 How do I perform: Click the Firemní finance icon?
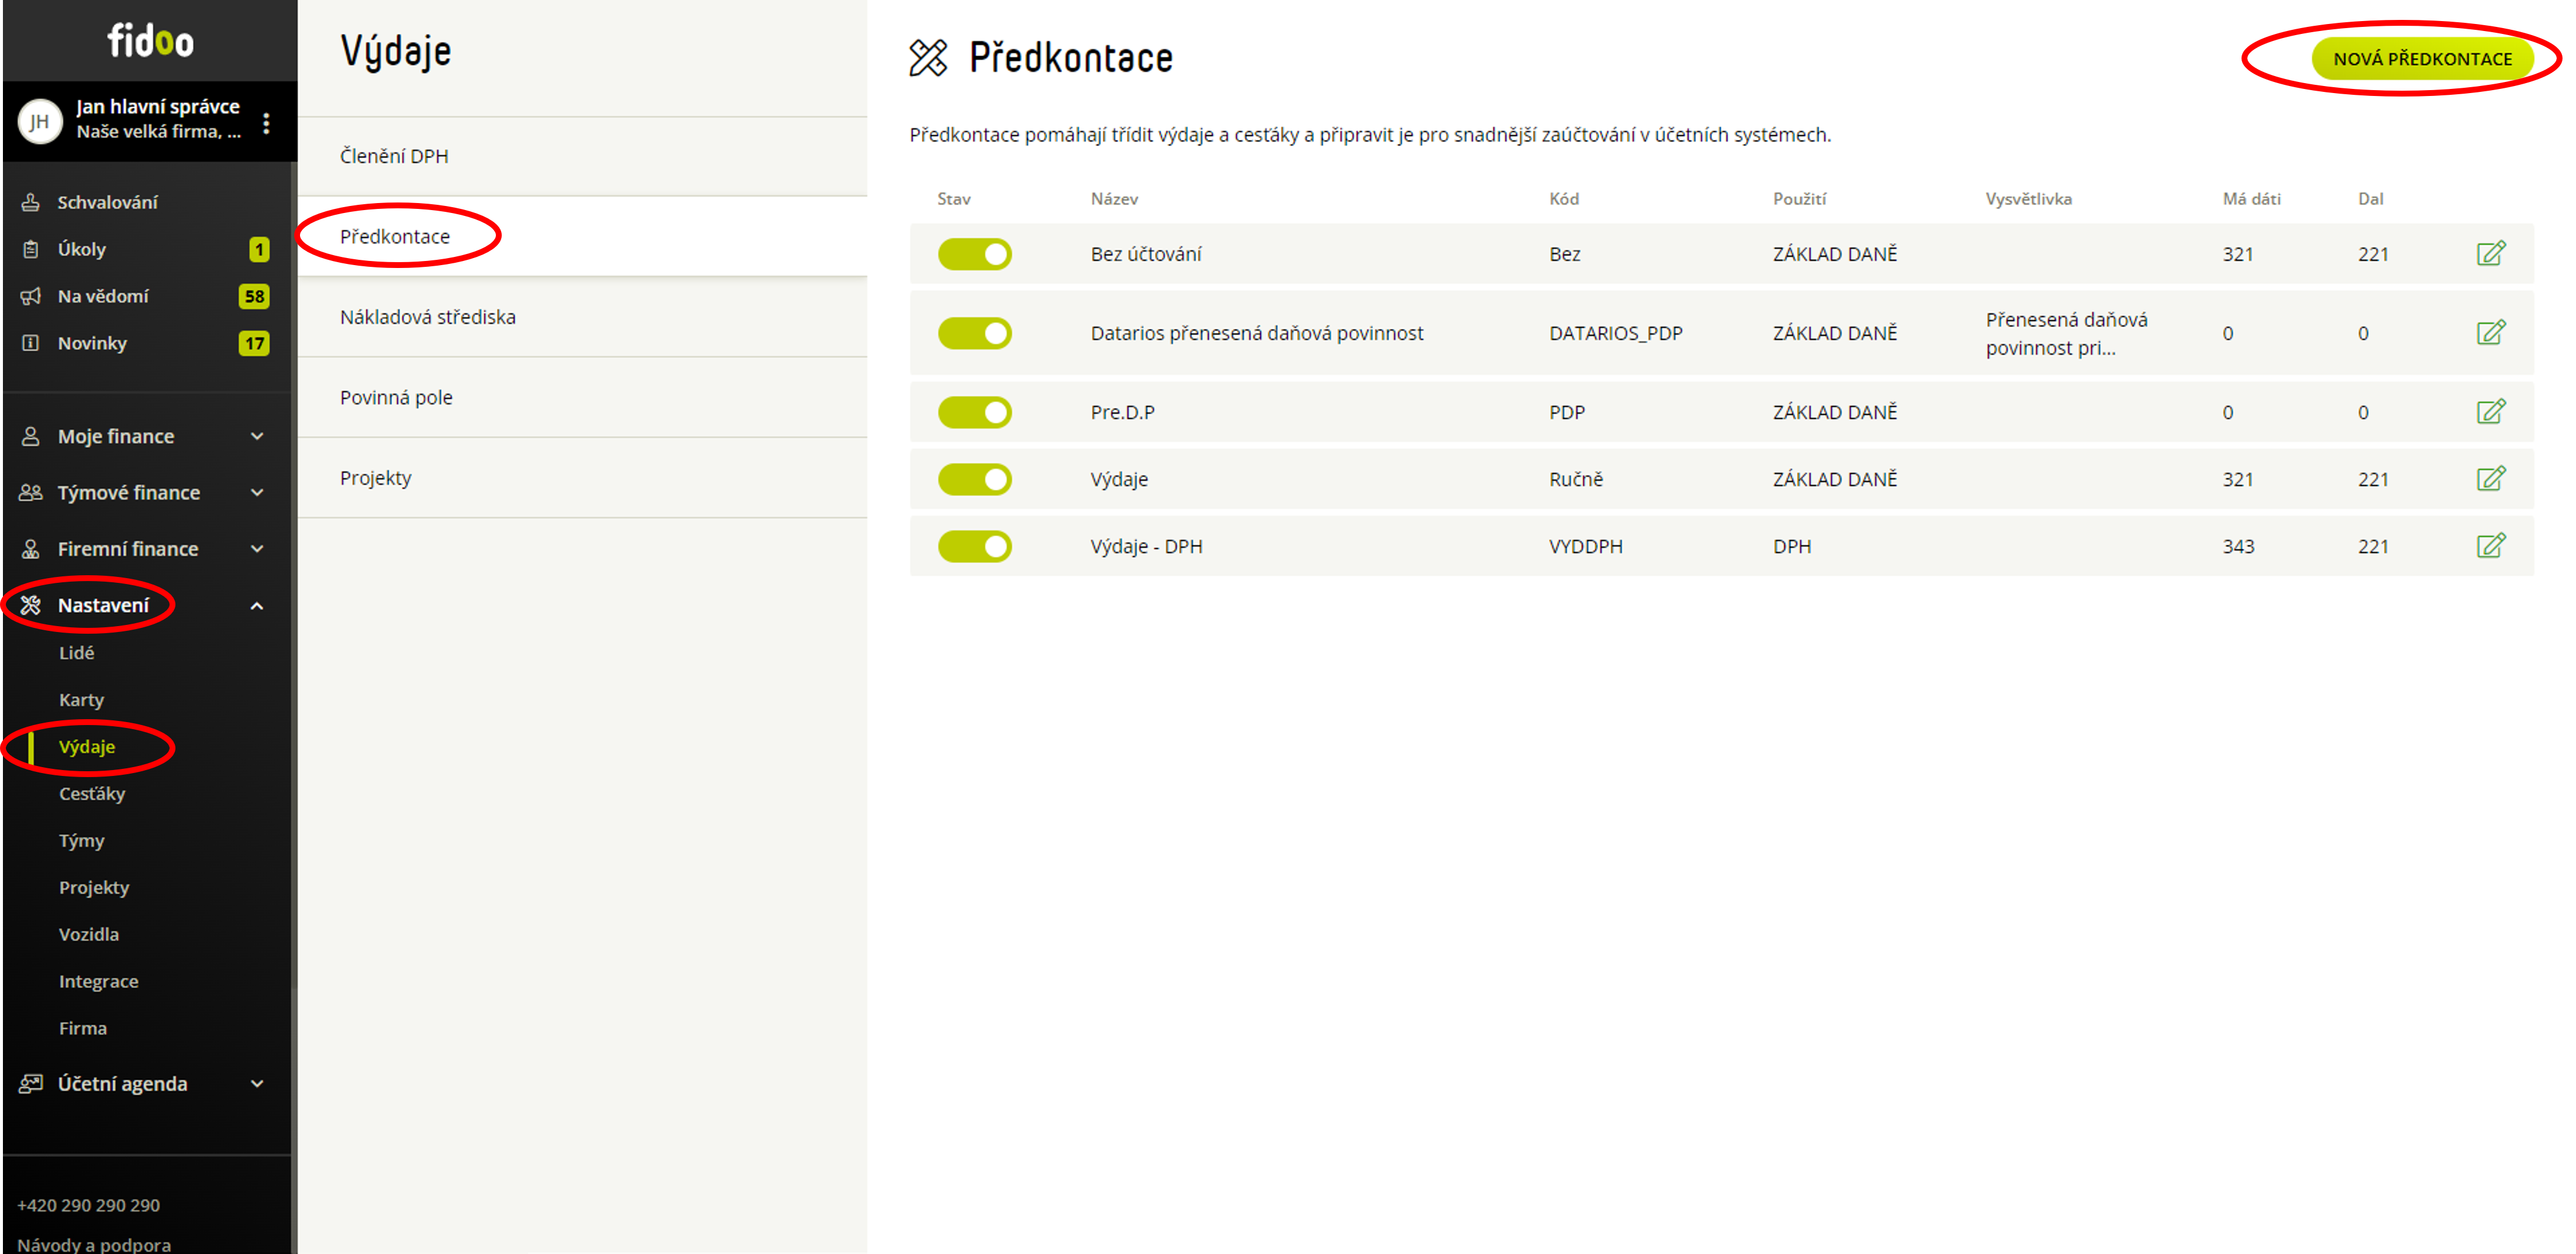(x=31, y=548)
